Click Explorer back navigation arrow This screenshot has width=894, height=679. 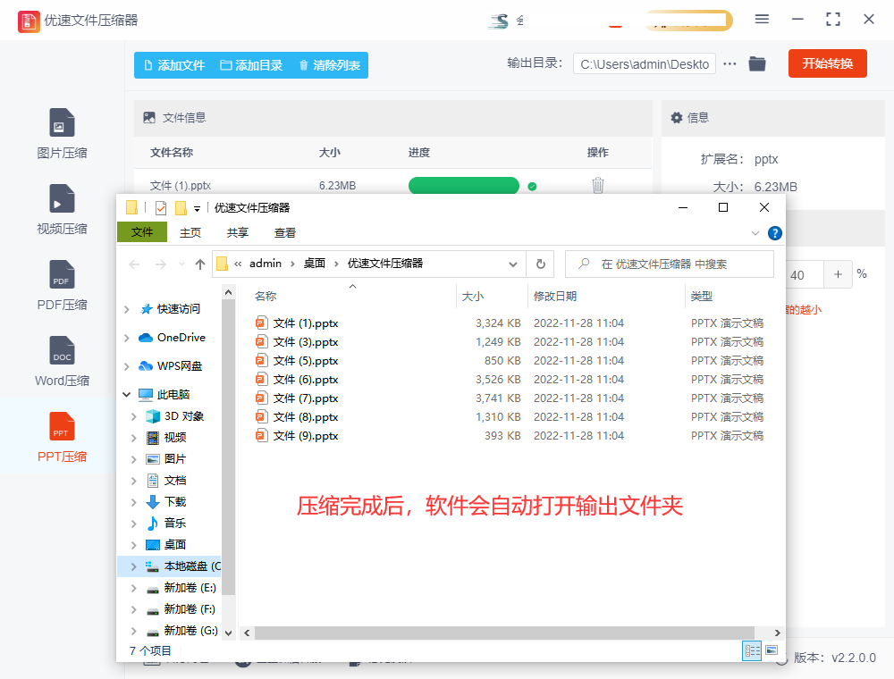(134, 264)
